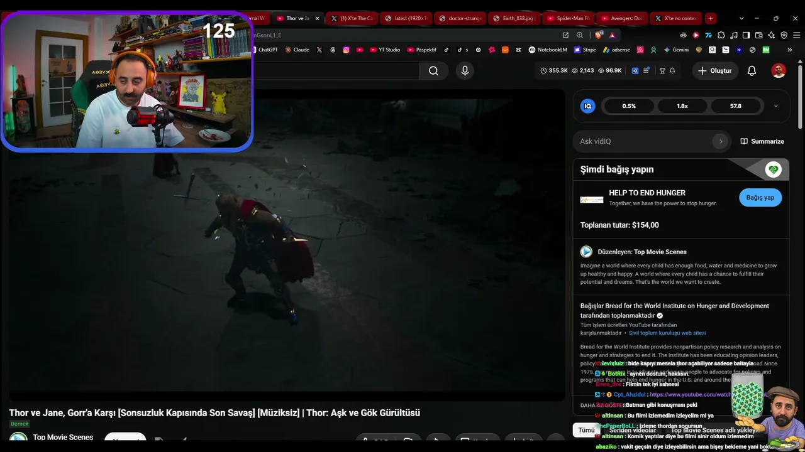This screenshot has width=805, height=452.
Task: Open the Threads bookmark icon
Action: (x=333, y=50)
